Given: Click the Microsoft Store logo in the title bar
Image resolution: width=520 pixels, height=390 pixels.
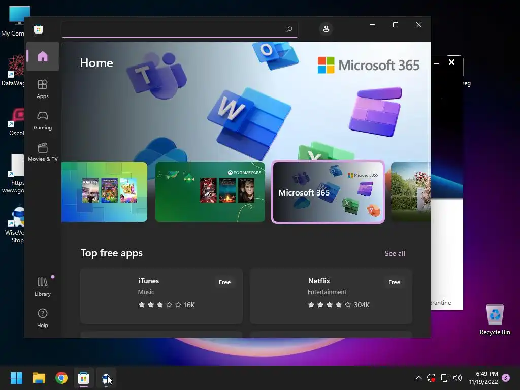Looking at the screenshot, I should tap(39, 29).
